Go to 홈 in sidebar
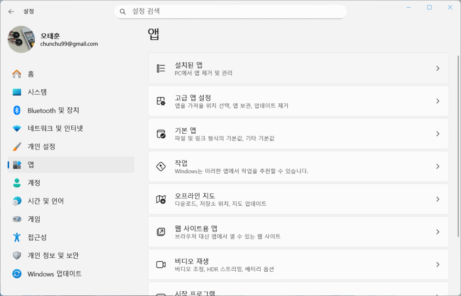The width and height of the screenshot is (461, 296). (x=71, y=74)
